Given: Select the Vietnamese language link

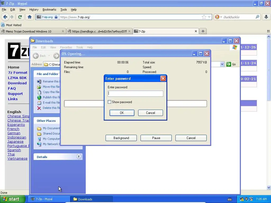Looking at the screenshot, I should click(x=17, y=159).
